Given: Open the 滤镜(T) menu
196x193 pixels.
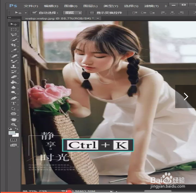Looking at the screenshot, I should pyautogui.click(x=151, y=6).
